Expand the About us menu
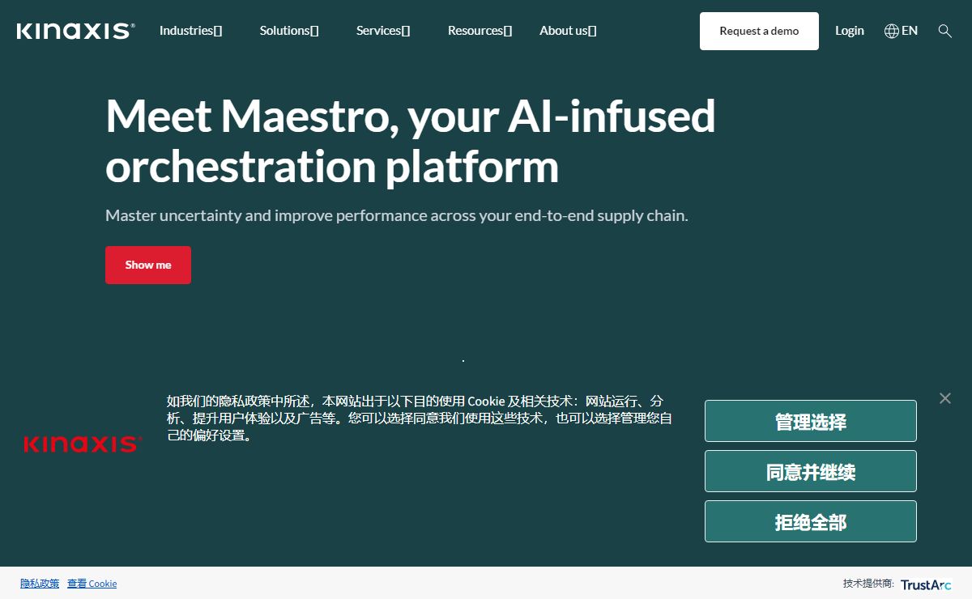The height and width of the screenshot is (599, 972). click(568, 31)
